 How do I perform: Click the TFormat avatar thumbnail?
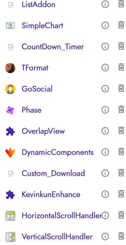point(10,68)
